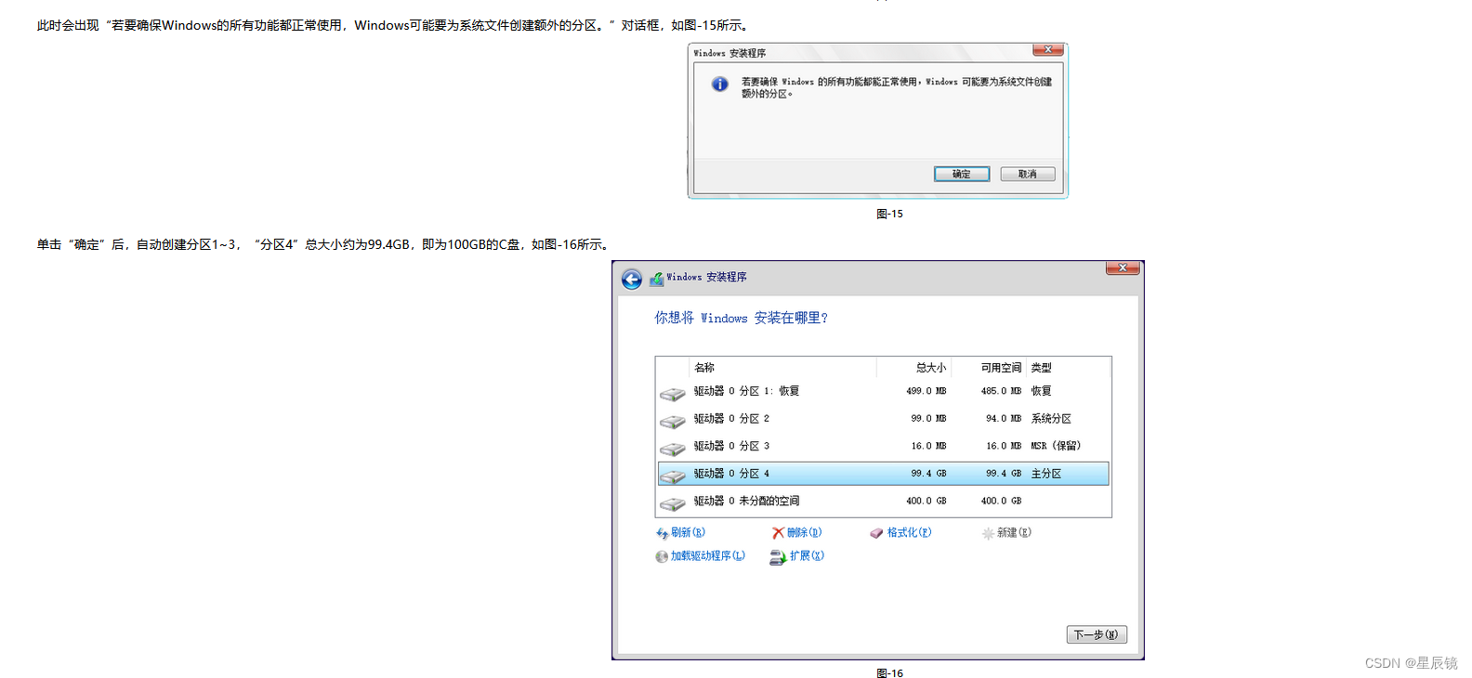Screen dimensions: 1472x678
Task: Select row 驱动器 0 未分配的空间
Action: (883, 501)
